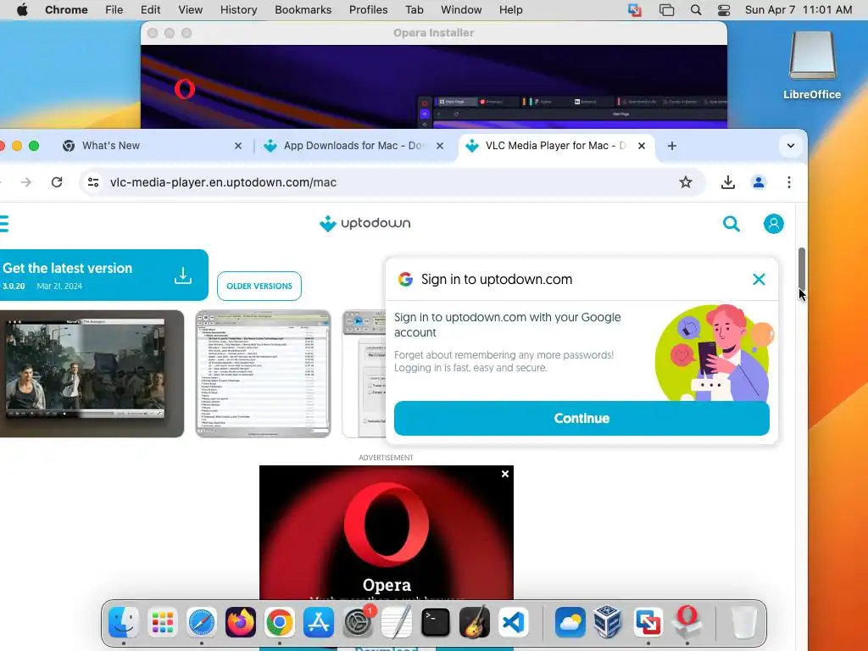Close the Opera advertisement
868x651 pixels.
505,474
